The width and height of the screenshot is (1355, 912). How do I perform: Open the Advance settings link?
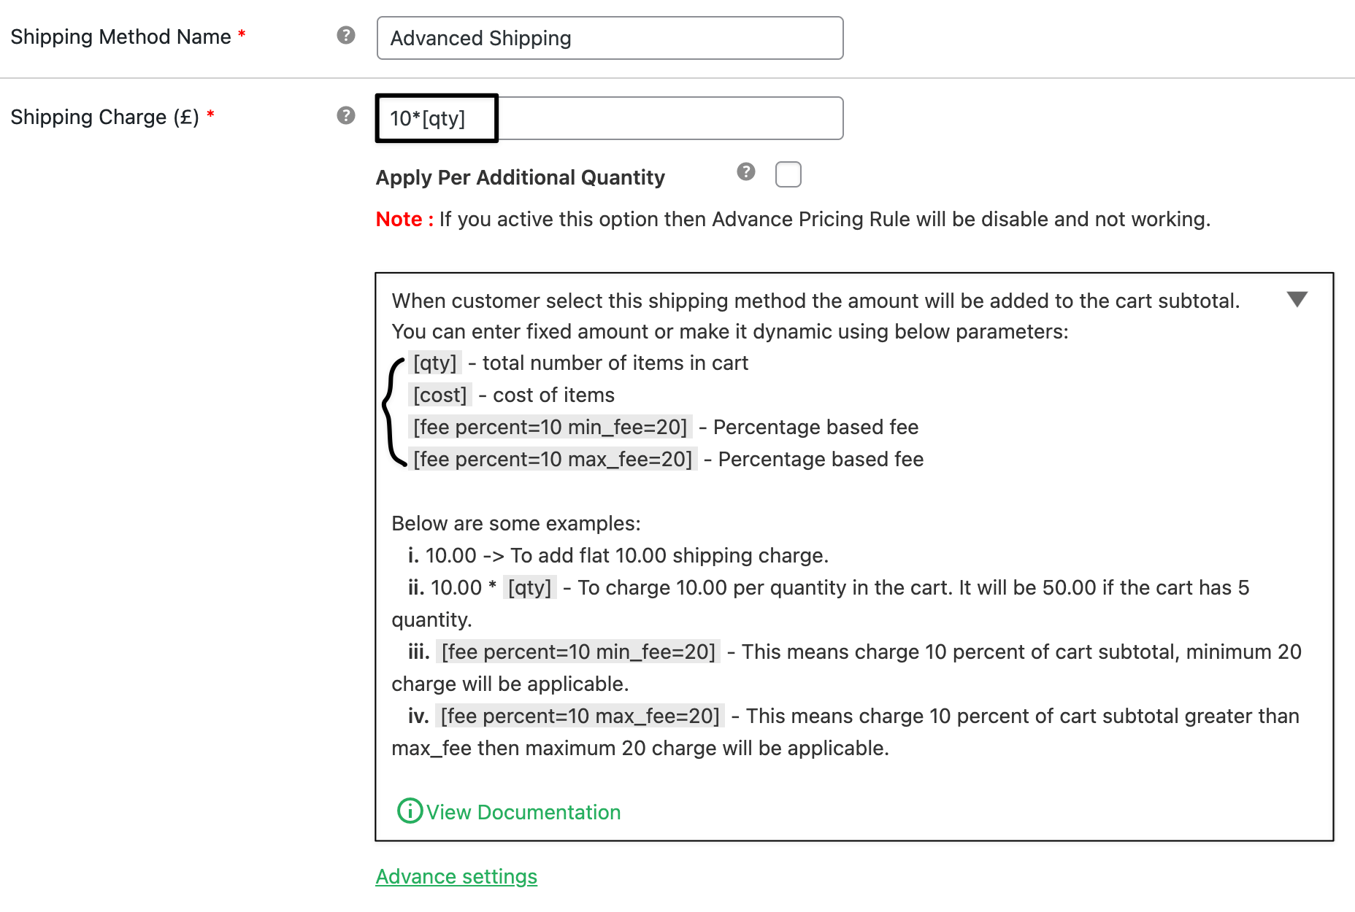click(x=456, y=876)
